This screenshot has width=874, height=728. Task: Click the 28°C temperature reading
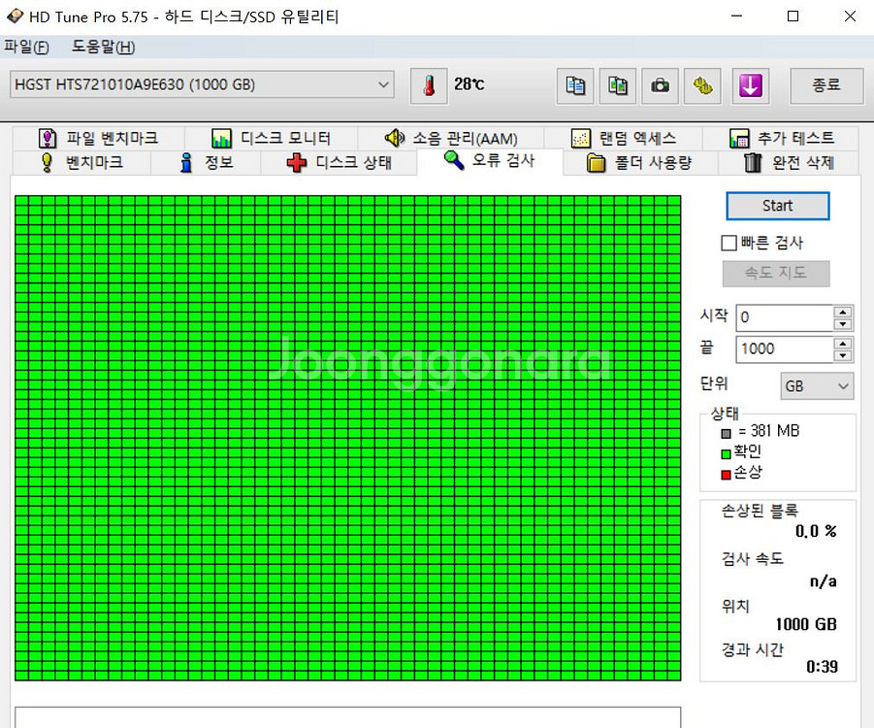469,84
